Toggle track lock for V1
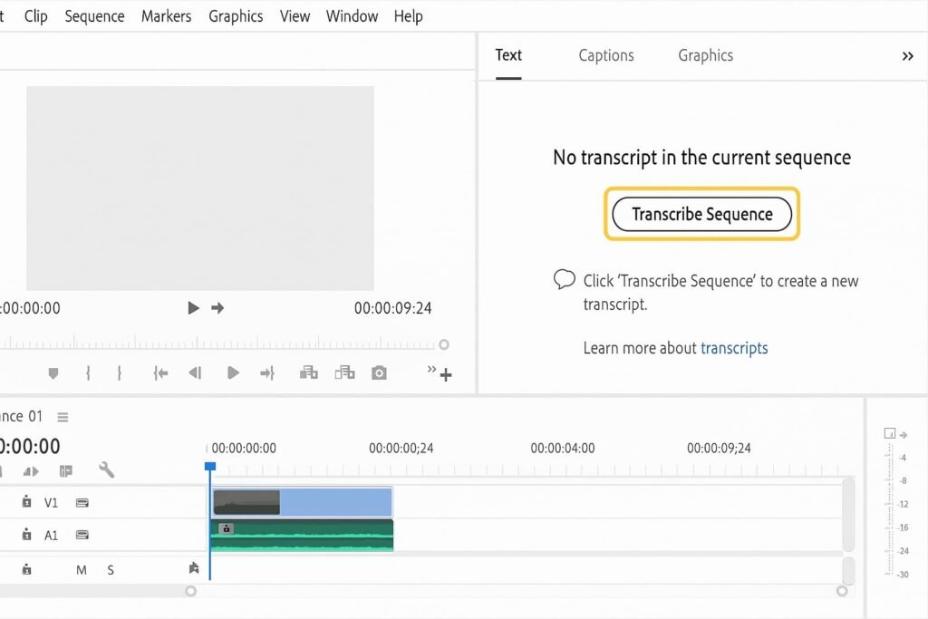 pos(27,502)
